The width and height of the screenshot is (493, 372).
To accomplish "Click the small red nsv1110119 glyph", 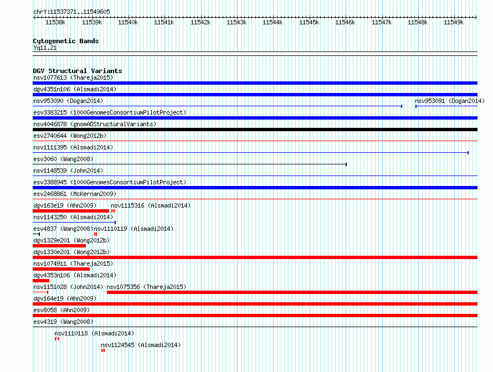I will (96, 234).
